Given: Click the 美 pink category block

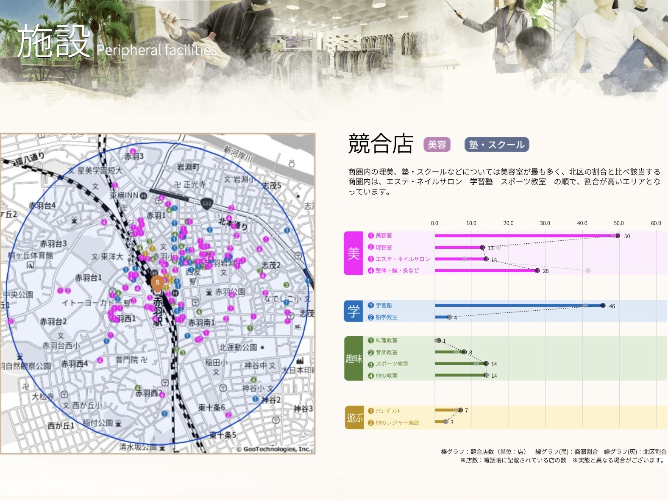Looking at the screenshot, I should [x=353, y=253].
